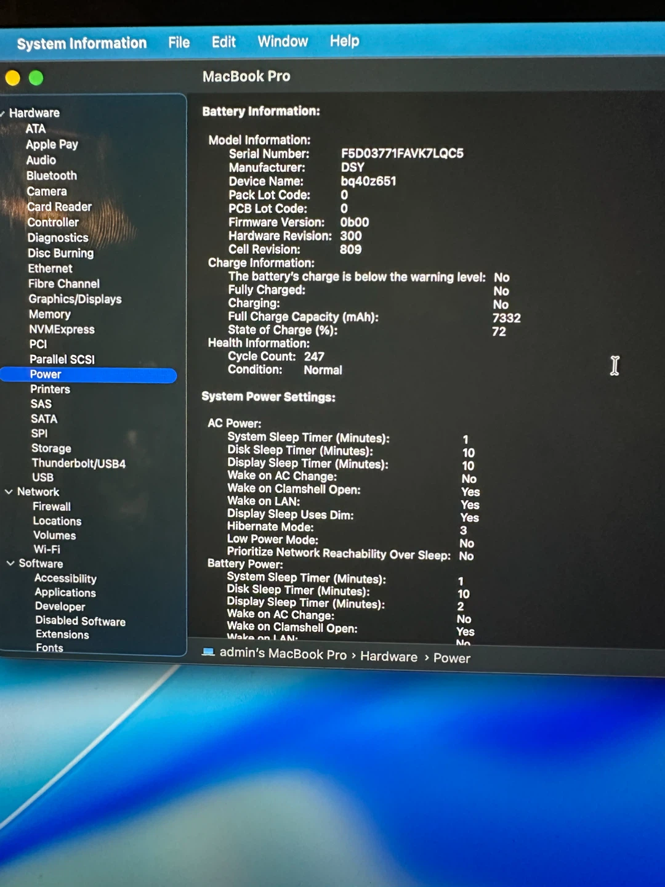Select Locations under Network
The height and width of the screenshot is (887, 665).
[x=57, y=521]
